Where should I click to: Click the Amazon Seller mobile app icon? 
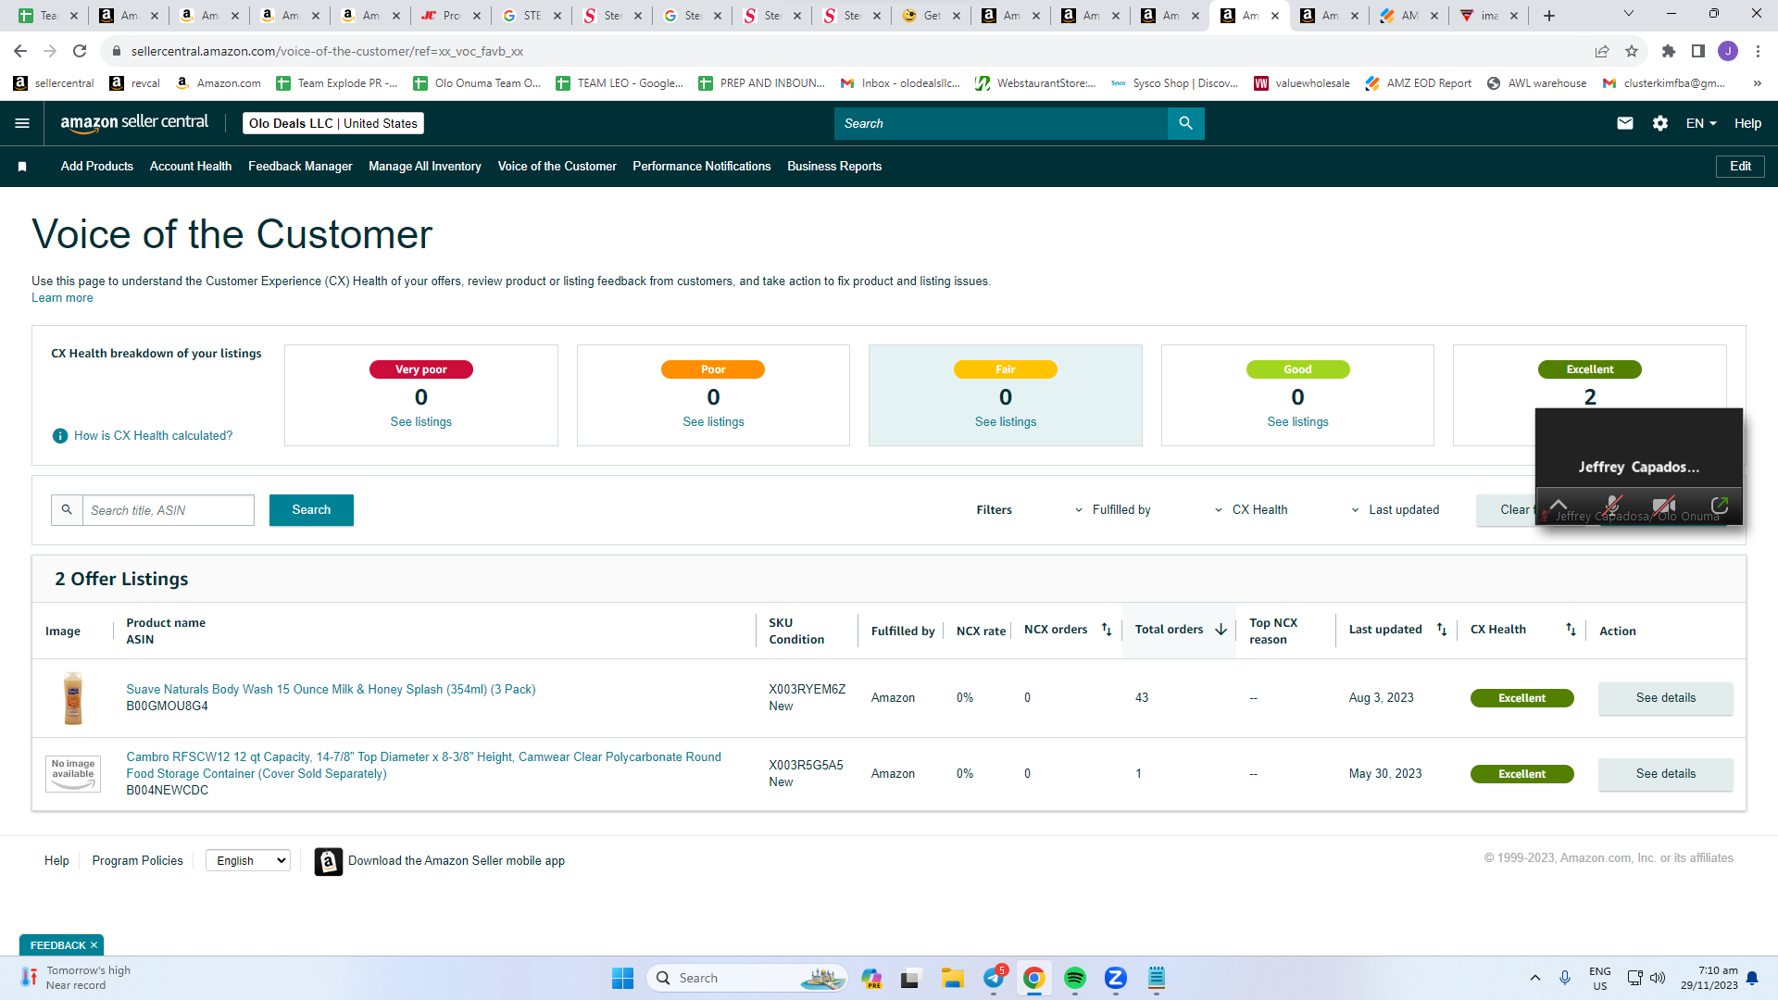pos(329,861)
